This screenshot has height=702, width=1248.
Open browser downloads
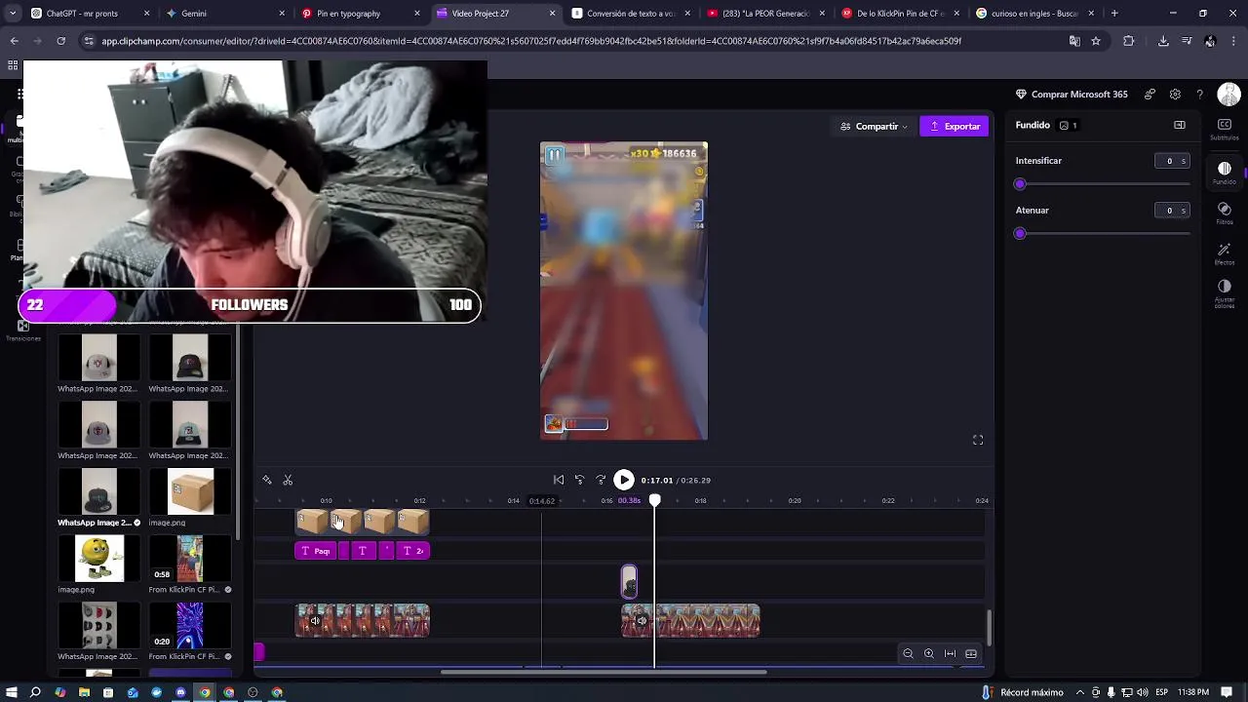(1163, 41)
